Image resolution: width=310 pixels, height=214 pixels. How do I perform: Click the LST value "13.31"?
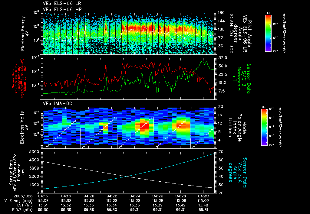pos(43,205)
